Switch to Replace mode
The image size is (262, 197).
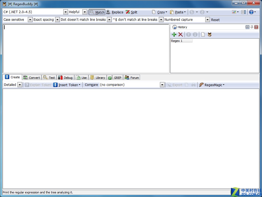coord(115,12)
